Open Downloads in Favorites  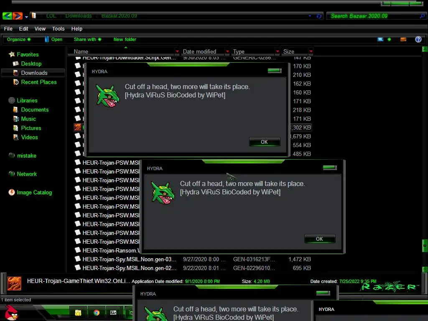[x=34, y=73]
